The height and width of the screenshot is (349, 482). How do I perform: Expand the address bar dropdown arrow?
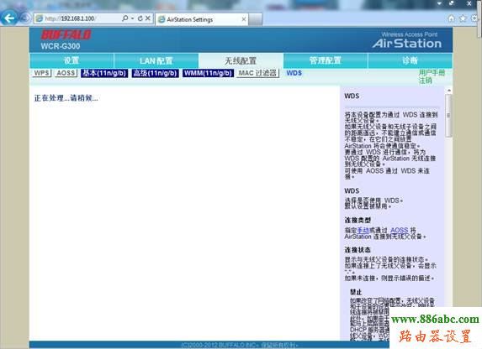coord(133,18)
